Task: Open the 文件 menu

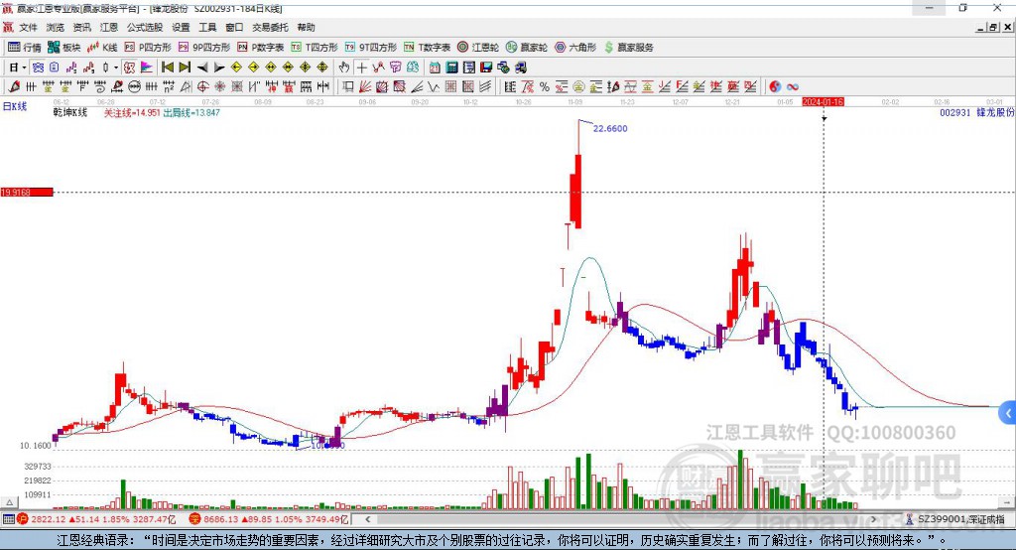Action: 28,27
